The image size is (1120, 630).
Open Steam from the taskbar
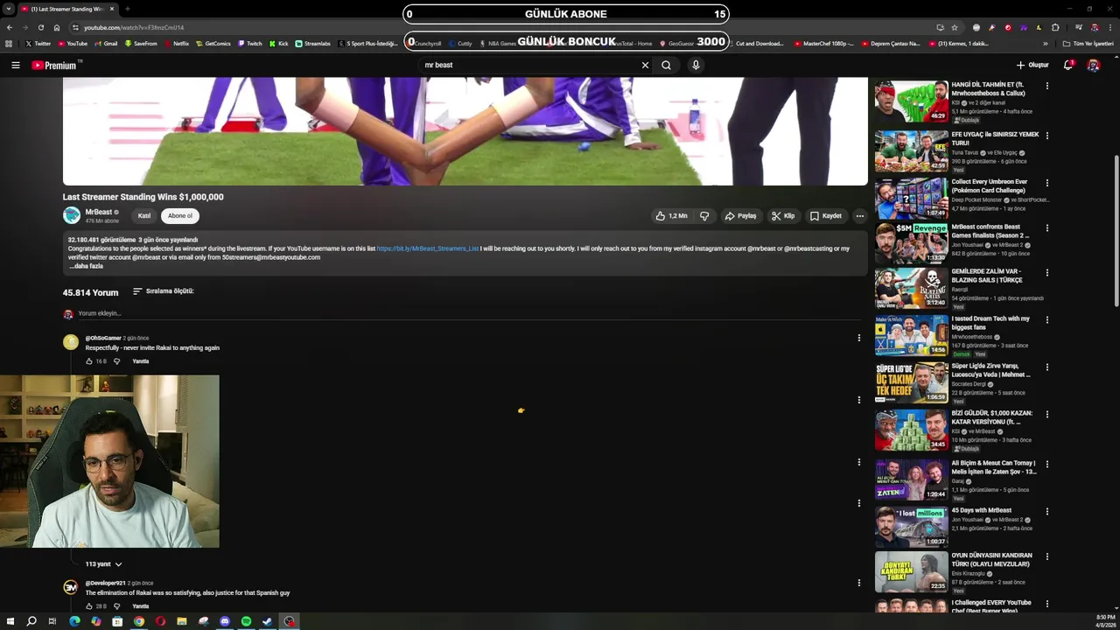(268, 621)
